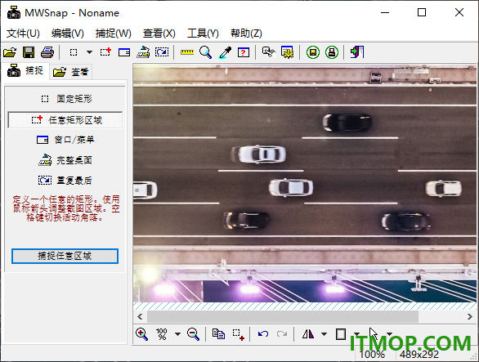The image size is (479, 362).
Task: Open settings gear window icon
Action: [287, 52]
